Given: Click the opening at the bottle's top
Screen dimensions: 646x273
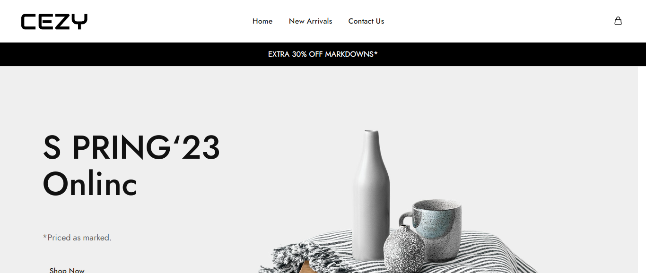Looking at the screenshot, I should click(x=371, y=131).
